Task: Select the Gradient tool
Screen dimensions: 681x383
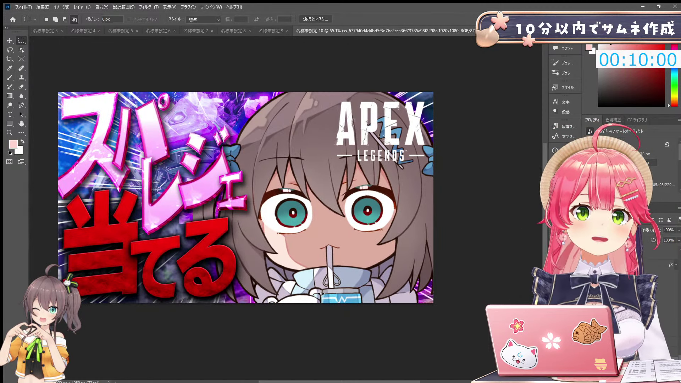Action: [10, 96]
